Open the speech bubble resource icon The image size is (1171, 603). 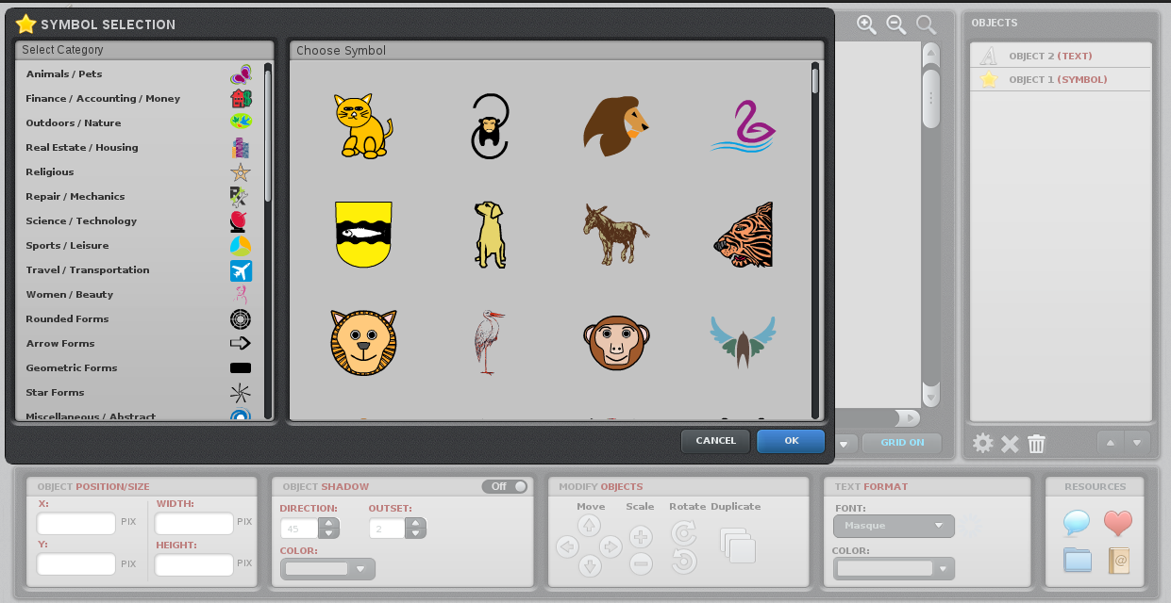[1077, 523]
